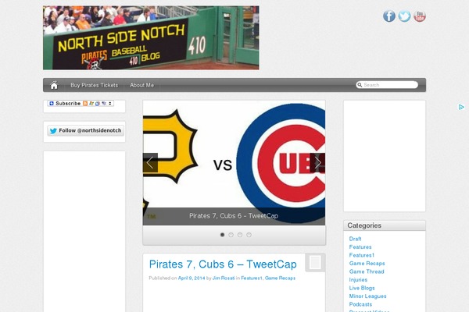Go to the home page icon
This screenshot has height=312, width=469.
54,85
